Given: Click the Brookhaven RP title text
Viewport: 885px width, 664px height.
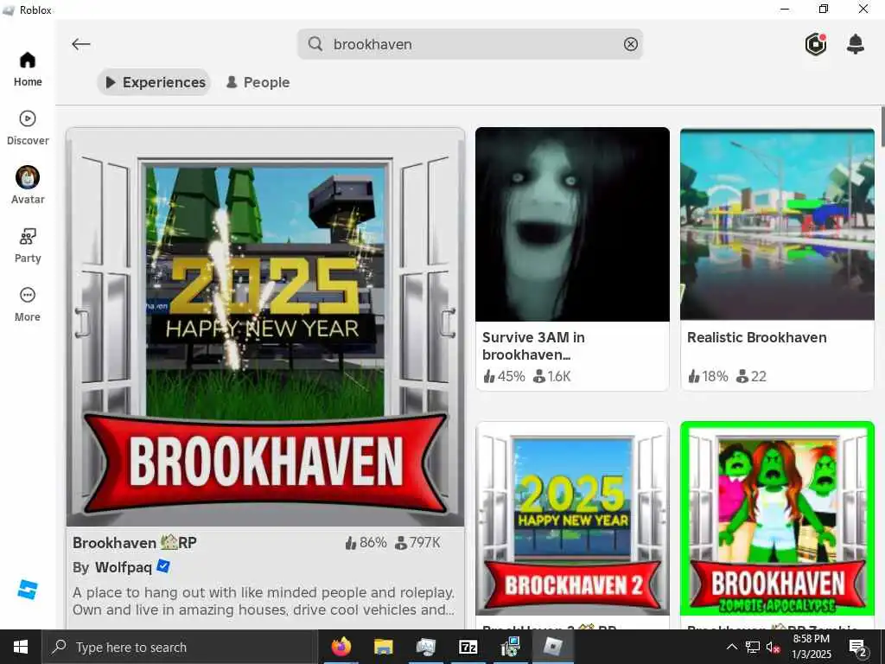Looking at the screenshot, I should [x=134, y=543].
